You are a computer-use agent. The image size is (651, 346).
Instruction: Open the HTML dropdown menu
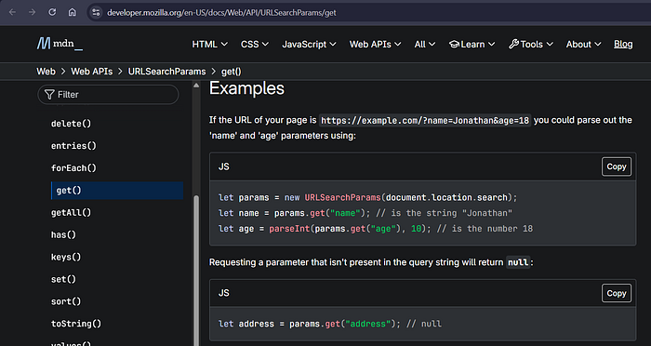(x=209, y=44)
